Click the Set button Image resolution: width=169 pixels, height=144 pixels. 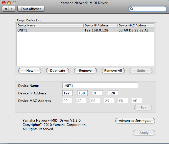click(x=143, y=107)
